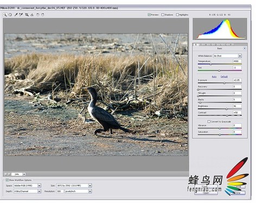Click the Fill Light slider handle

(198, 96)
